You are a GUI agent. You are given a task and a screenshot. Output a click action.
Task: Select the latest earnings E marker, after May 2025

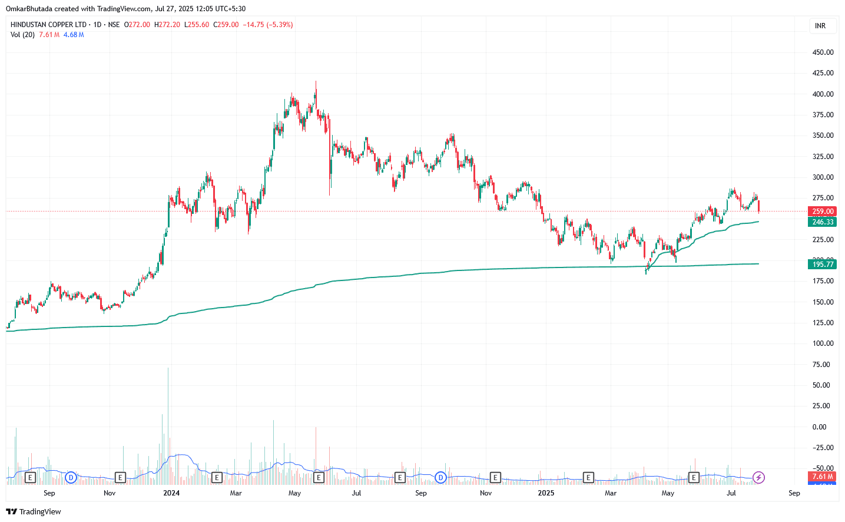694,477
